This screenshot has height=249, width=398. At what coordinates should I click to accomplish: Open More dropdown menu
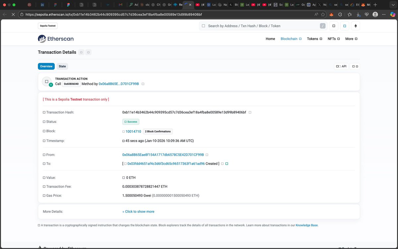tap(351, 39)
